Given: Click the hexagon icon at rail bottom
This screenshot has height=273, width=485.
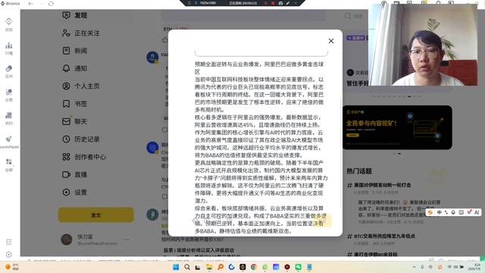Looking at the screenshot, I should [8, 255].
